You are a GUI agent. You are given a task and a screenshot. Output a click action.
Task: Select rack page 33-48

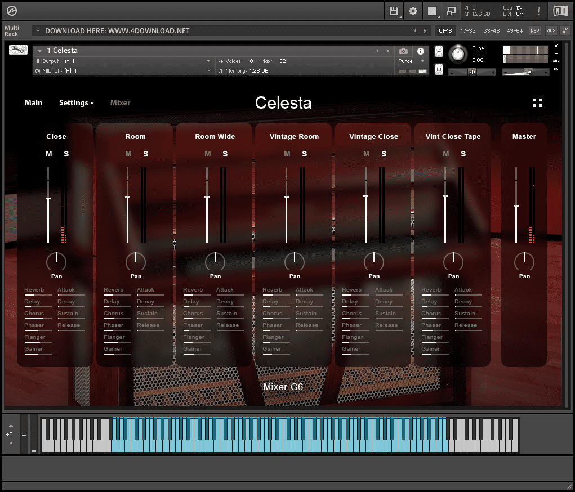[x=492, y=31]
